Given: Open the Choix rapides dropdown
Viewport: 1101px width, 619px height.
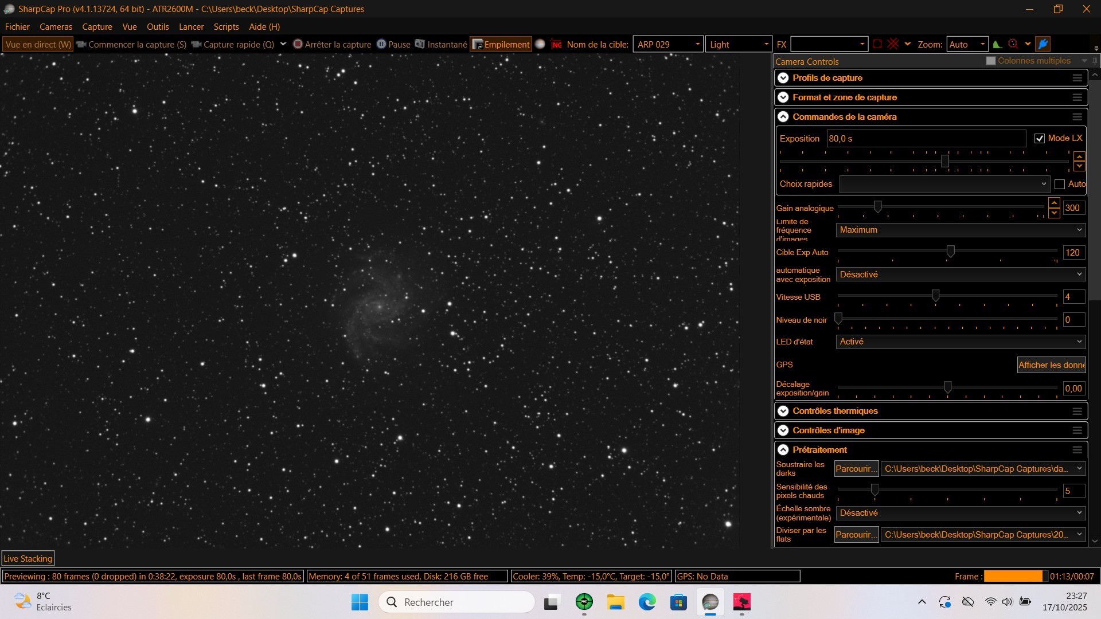Looking at the screenshot, I should (x=944, y=184).
